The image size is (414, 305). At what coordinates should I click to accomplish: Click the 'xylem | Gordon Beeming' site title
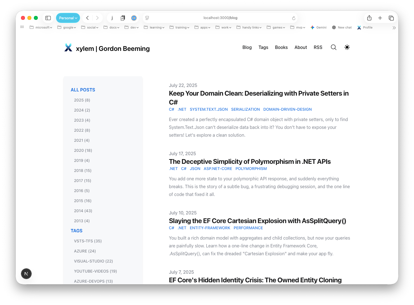tap(113, 49)
